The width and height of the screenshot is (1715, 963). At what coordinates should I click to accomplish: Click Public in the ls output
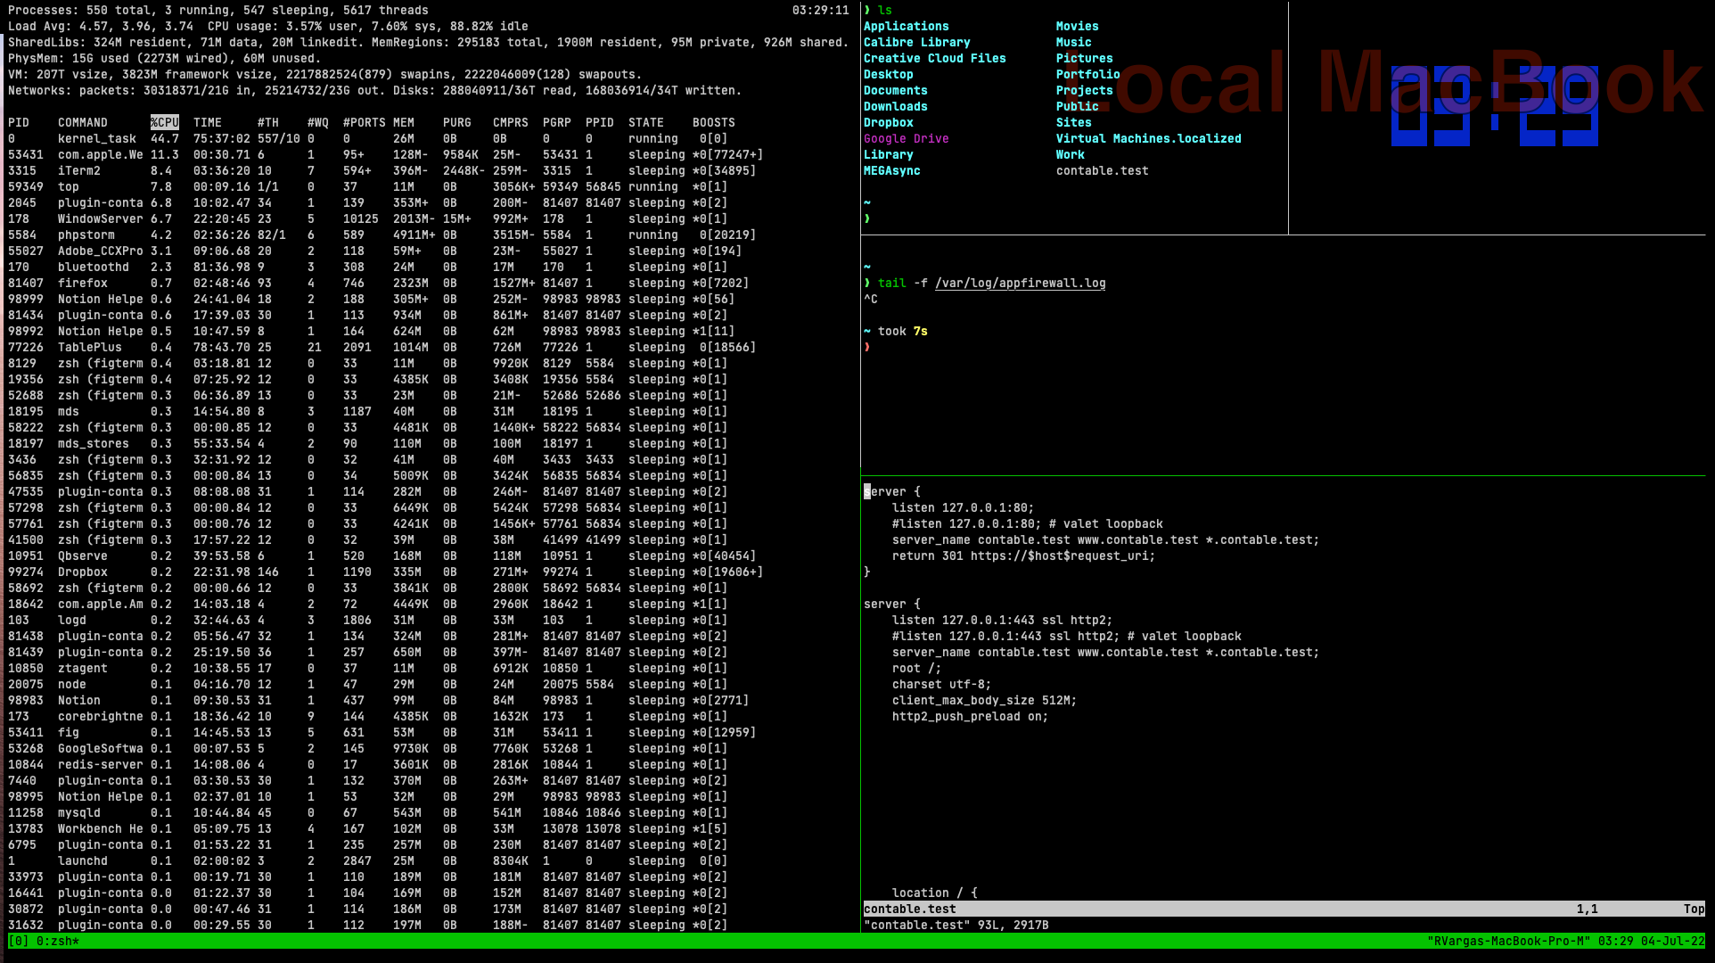point(1078,106)
